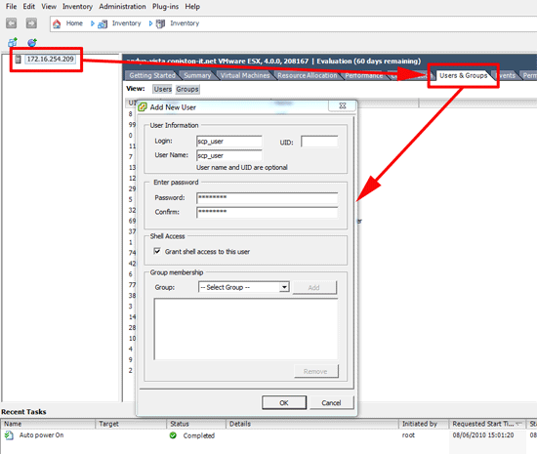Click the Confirm password field

268,212
